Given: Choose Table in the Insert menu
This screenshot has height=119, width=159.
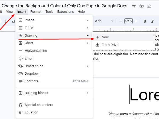Looking at the screenshot, I should 54,28.
